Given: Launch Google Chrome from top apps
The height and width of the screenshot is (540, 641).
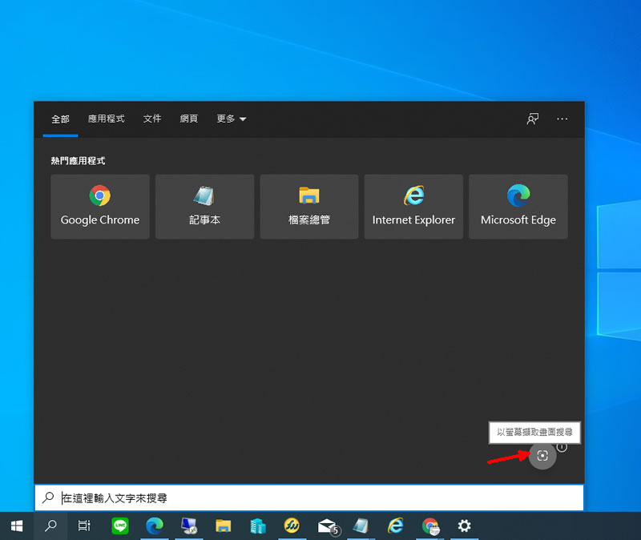Looking at the screenshot, I should 100,207.
